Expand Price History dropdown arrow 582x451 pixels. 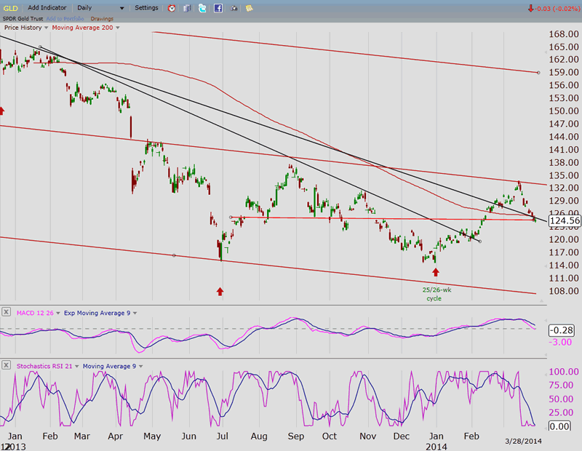pyautogui.click(x=47, y=28)
